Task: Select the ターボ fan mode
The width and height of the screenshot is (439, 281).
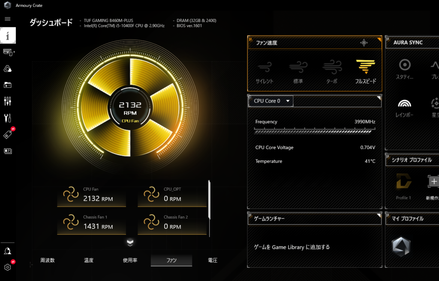Action: click(x=332, y=72)
